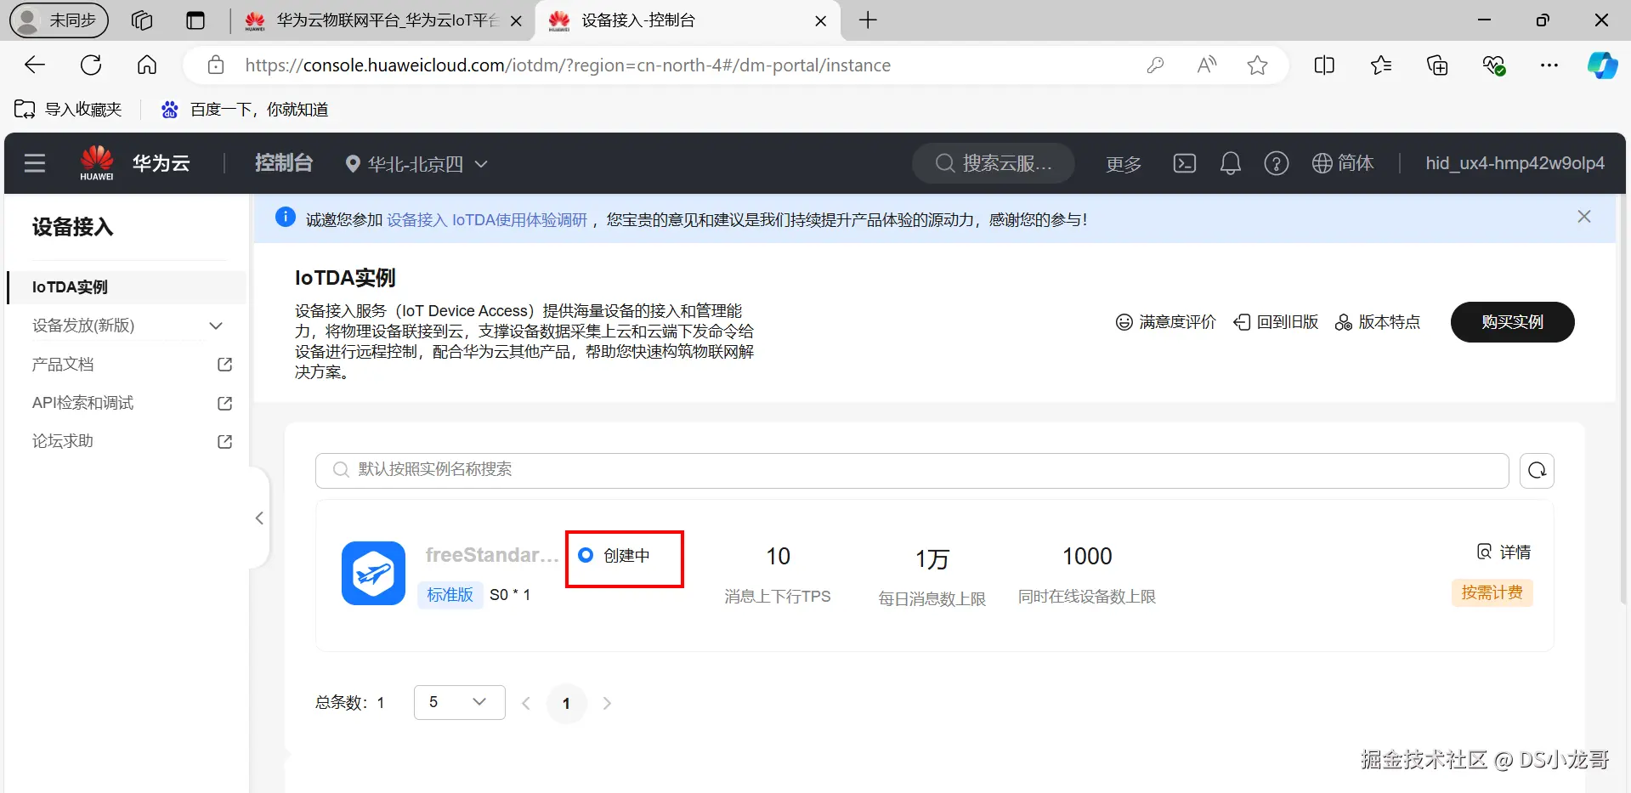Open the help question mark icon

pos(1276,163)
